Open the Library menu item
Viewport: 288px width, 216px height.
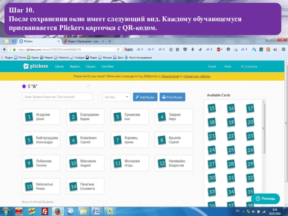pyautogui.click(x=59, y=67)
